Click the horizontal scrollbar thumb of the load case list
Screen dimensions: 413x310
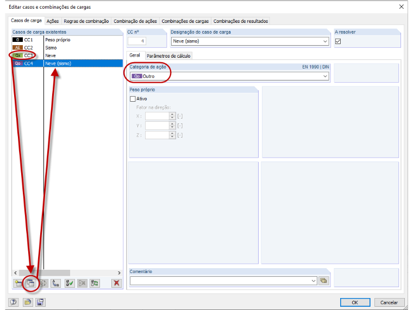click(45, 272)
